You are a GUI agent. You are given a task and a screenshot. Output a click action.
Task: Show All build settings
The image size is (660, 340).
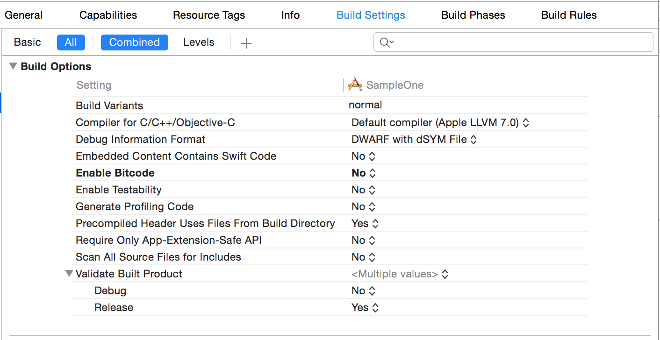click(x=71, y=42)
